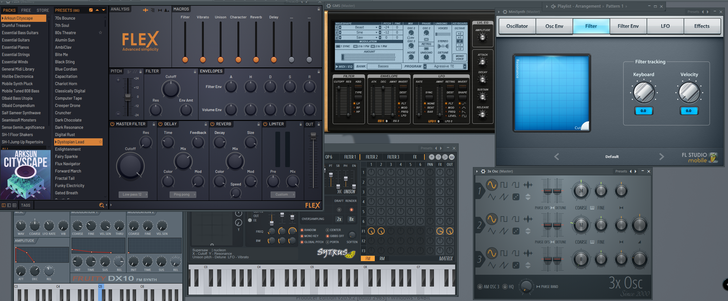Favorite the Dystopian Lead preset star
The width and height of the screenshot is (728, 301).
100,142
